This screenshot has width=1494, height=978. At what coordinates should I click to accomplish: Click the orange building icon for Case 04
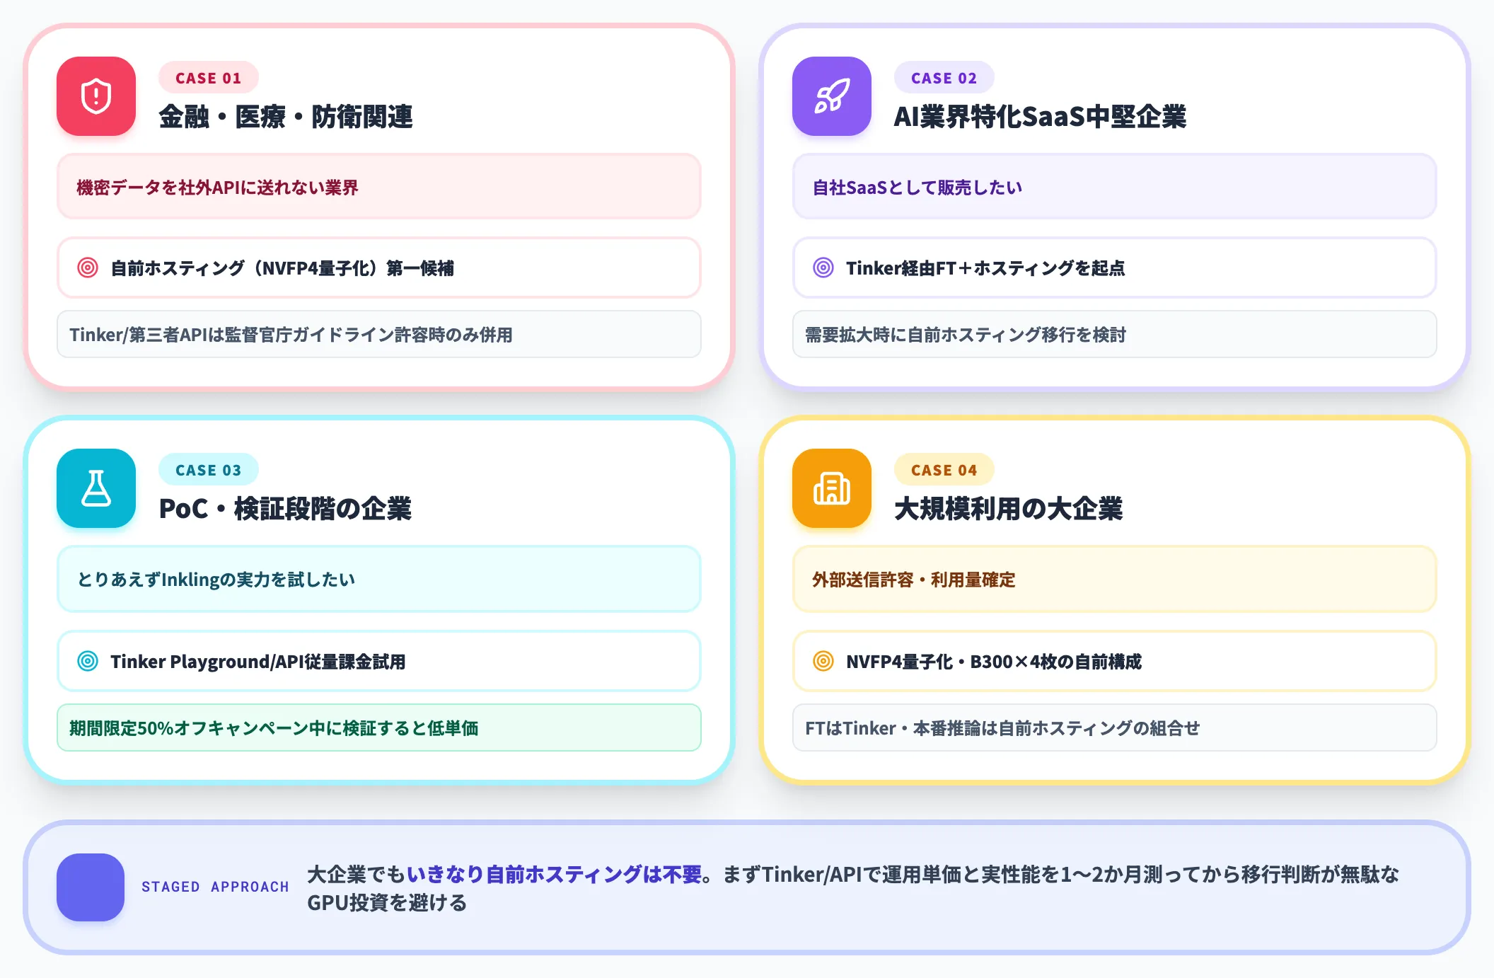[x=832, y=488]
